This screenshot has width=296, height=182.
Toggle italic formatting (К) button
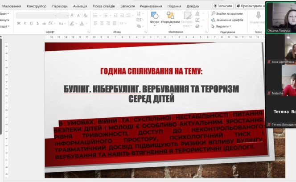25,23
